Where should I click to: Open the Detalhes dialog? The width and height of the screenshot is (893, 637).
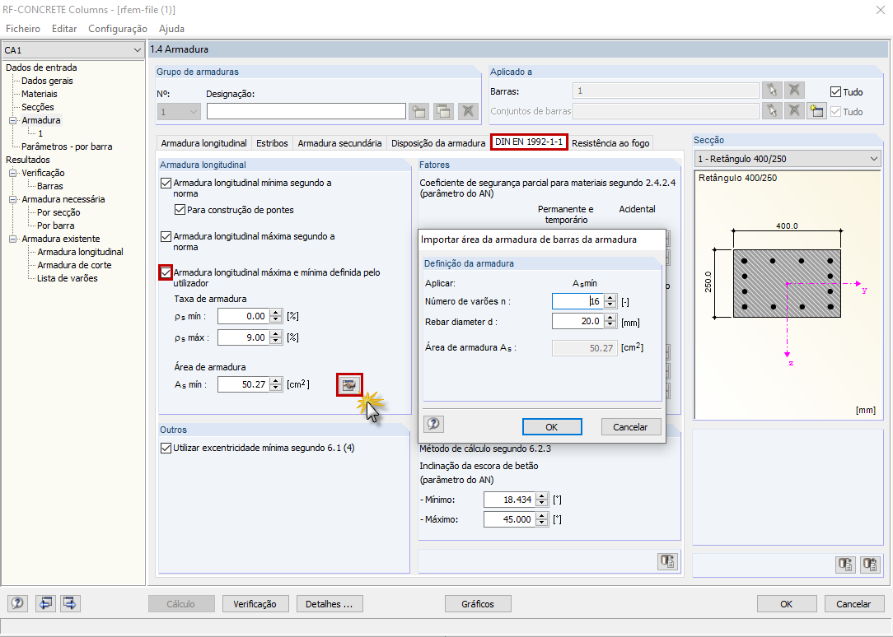[x=330, y=603]
